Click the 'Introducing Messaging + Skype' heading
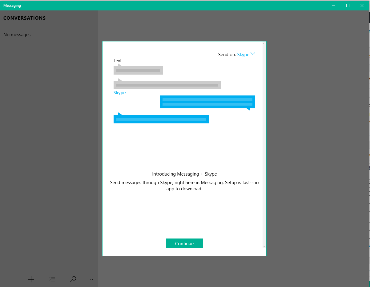The height and width of the screenshot is (287, 370). pos(184,174)
